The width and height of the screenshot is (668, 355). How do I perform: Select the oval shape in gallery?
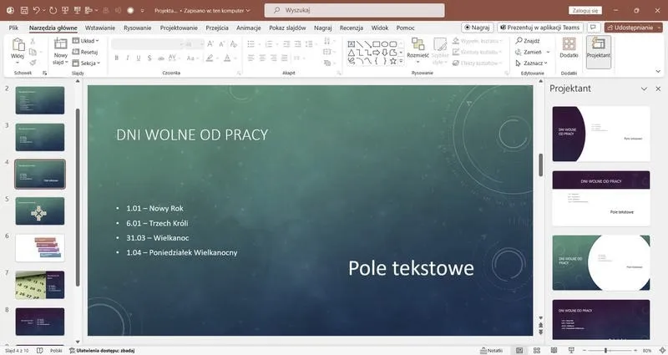385,44
